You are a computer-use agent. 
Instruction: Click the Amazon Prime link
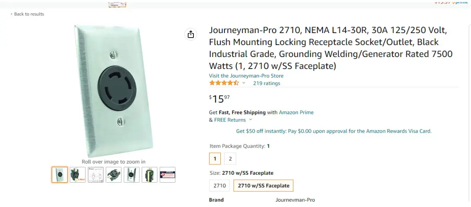pos(296,112)
